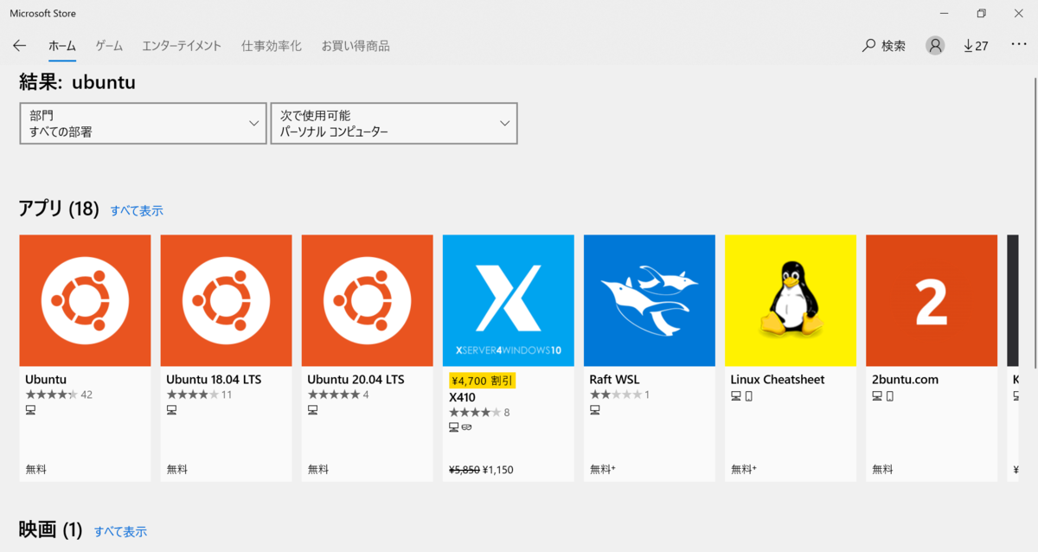This screenshot has height=552, width=1038.
Task: Click 無料+ price under Raft WSL
Action: click(602, 469)
